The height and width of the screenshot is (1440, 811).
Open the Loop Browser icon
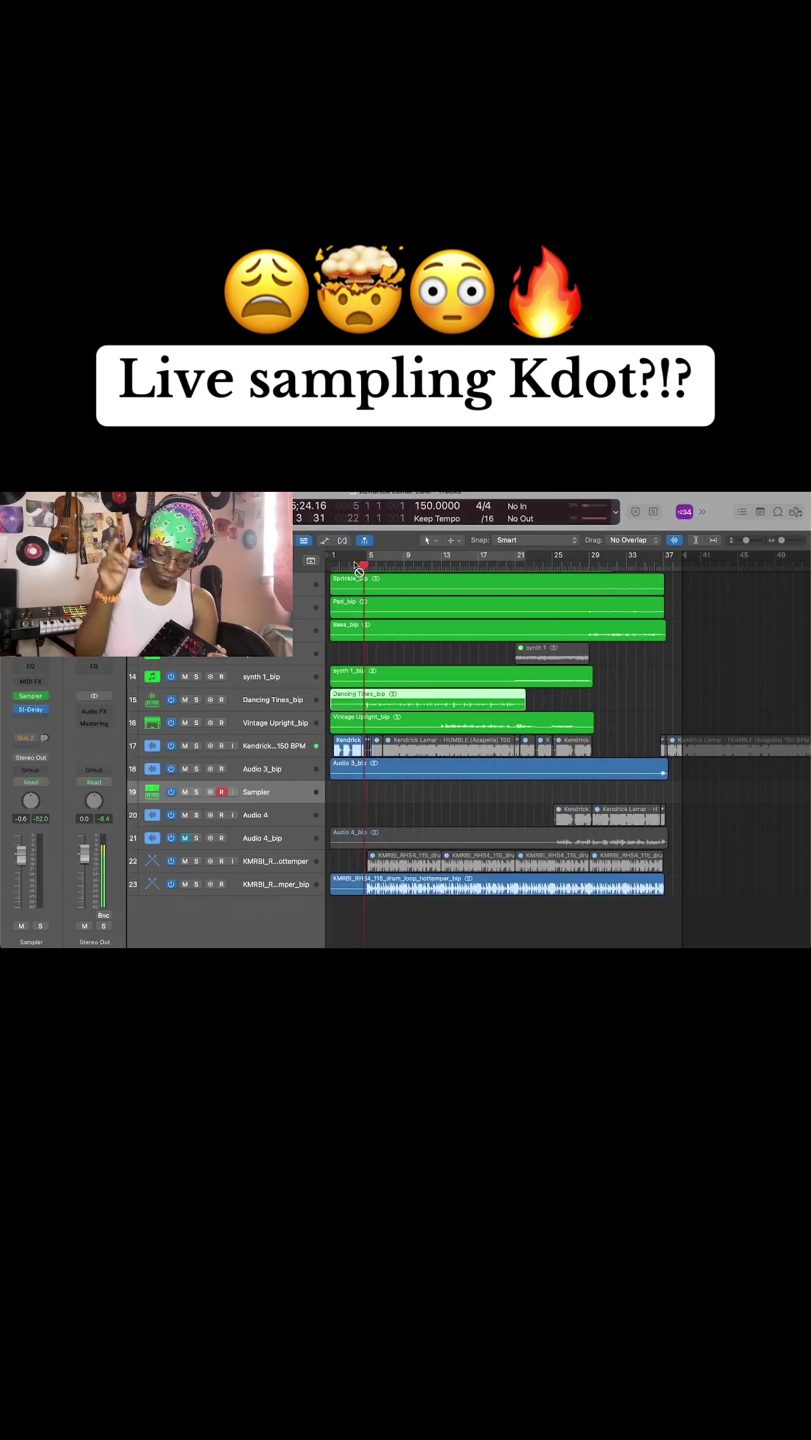[777, 512]
